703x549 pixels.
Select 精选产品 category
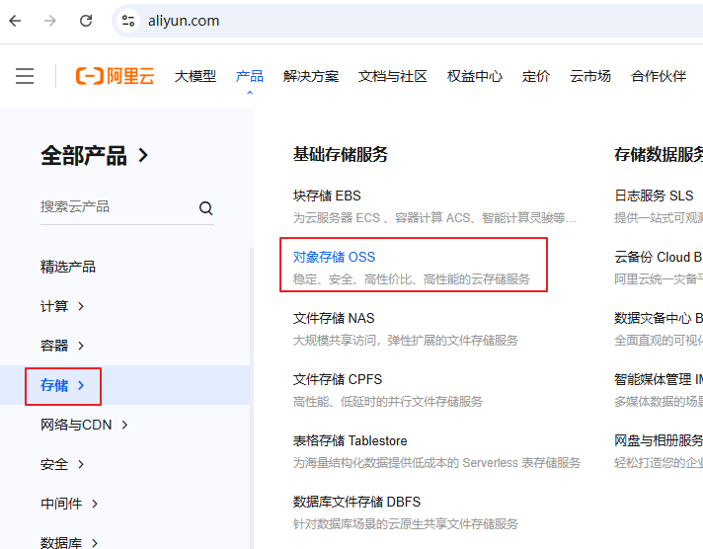(68, 267)
